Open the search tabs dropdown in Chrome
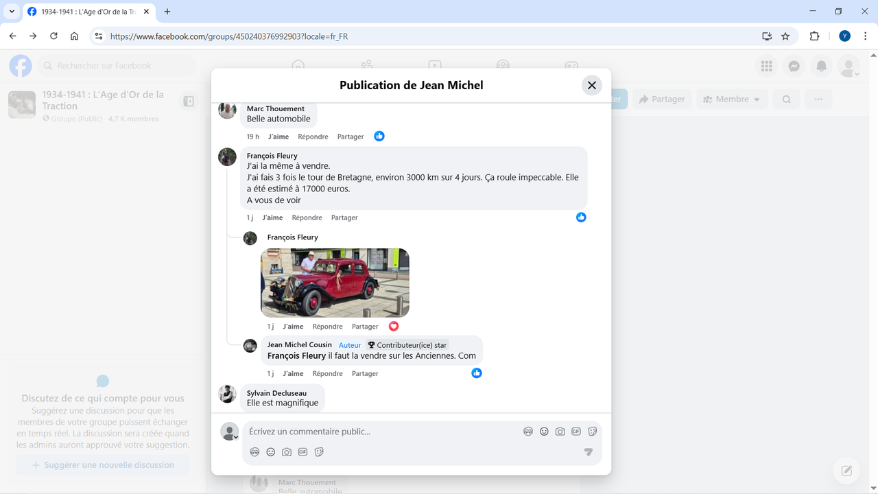 (12, 12)
